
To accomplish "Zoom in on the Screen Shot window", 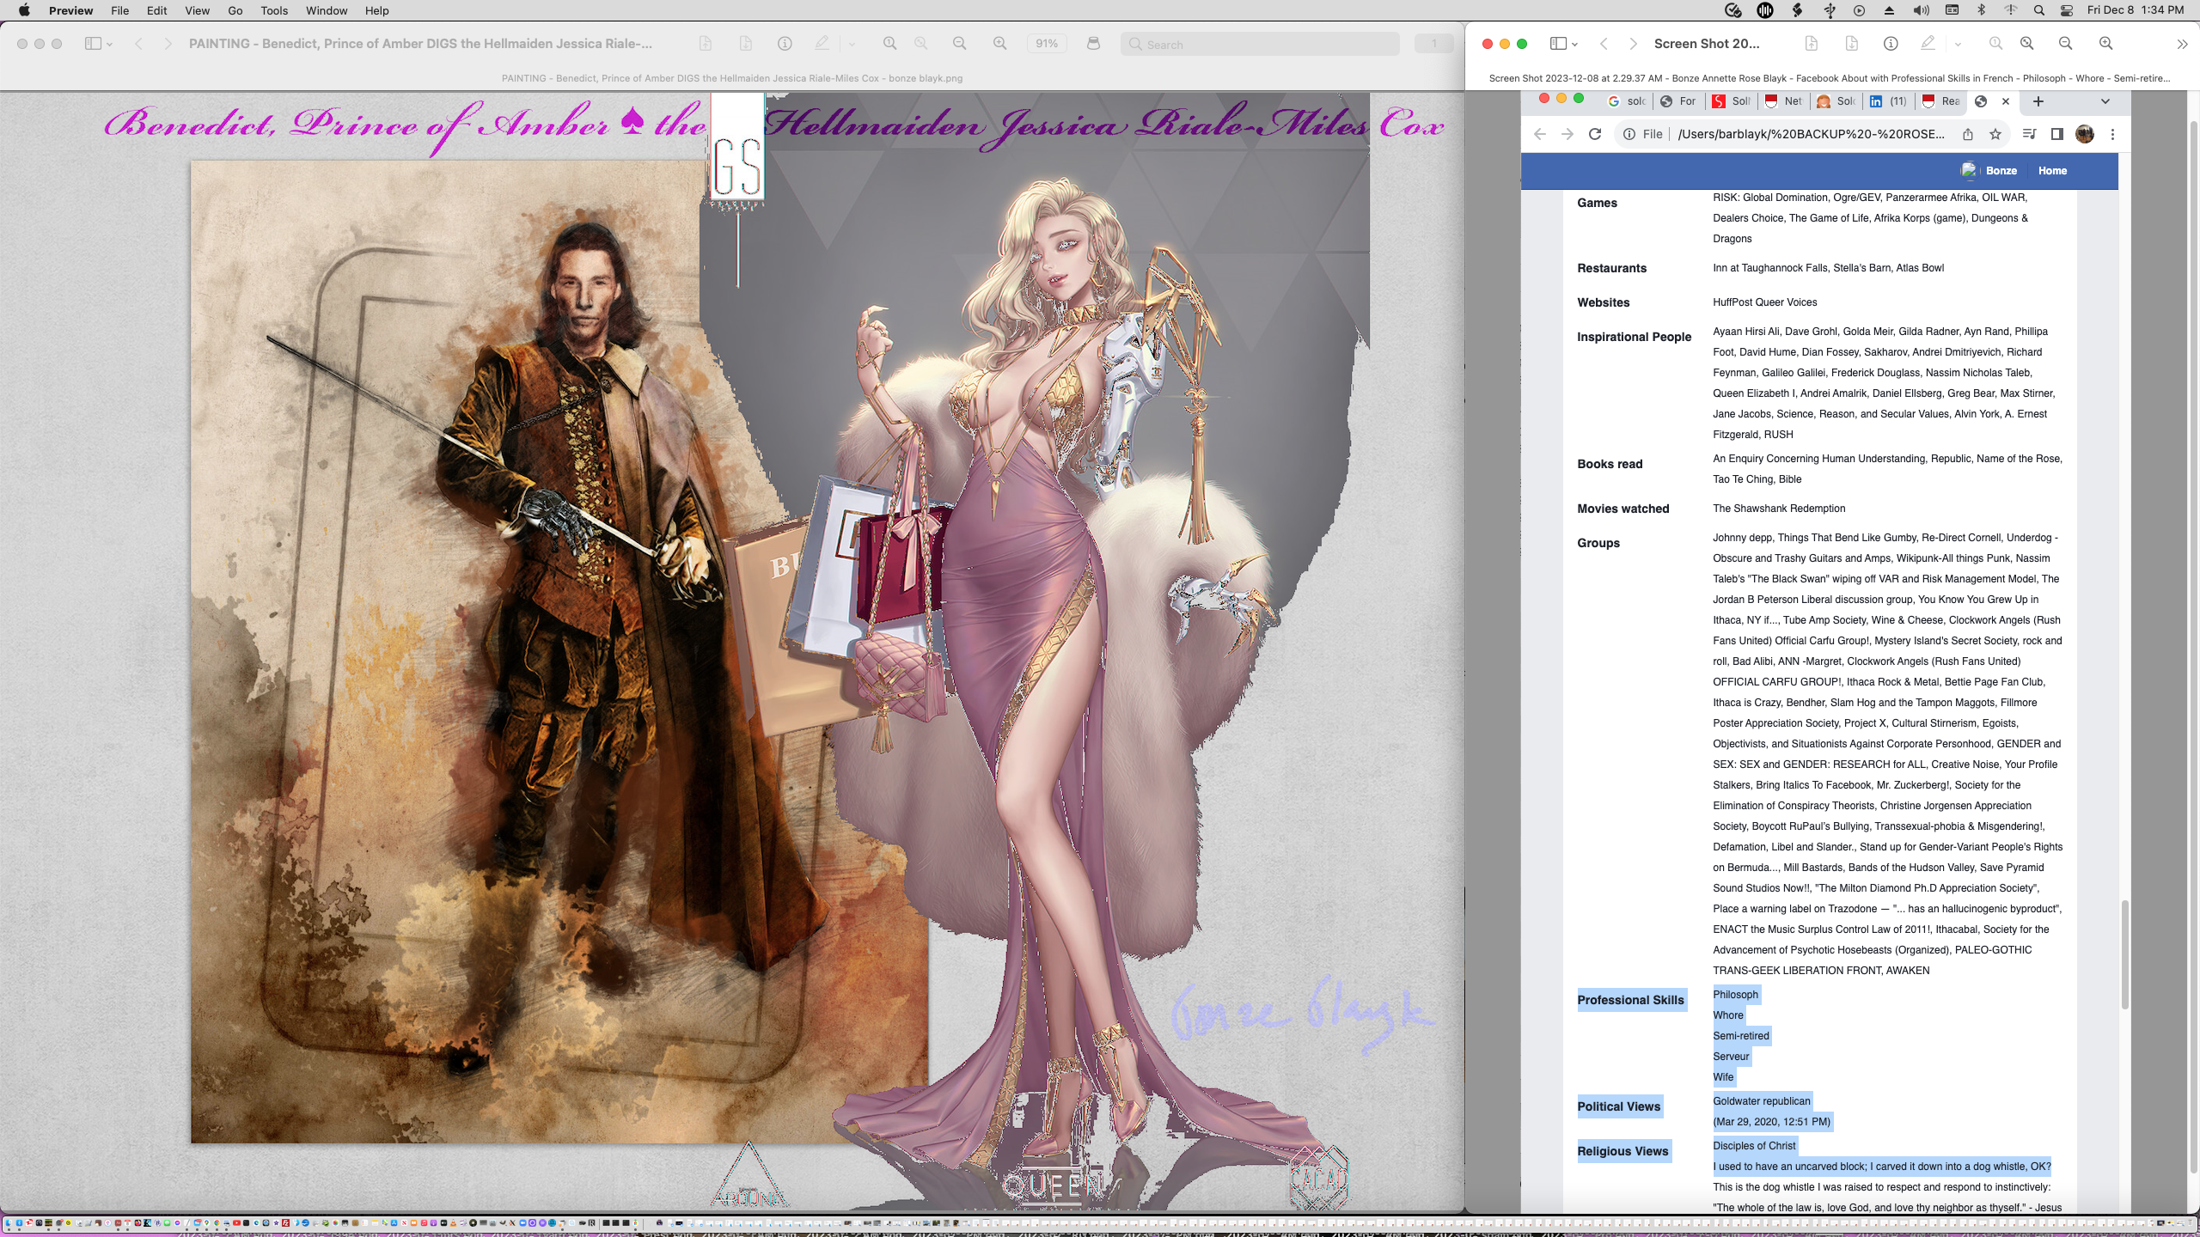I will [2105, 43].
